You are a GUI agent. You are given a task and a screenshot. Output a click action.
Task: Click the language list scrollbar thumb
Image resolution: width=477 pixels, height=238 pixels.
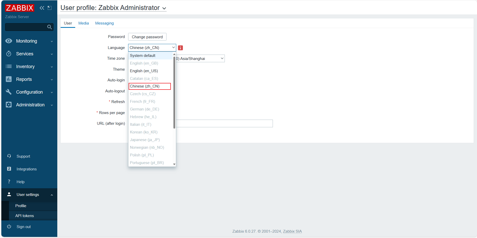point(174,92)
